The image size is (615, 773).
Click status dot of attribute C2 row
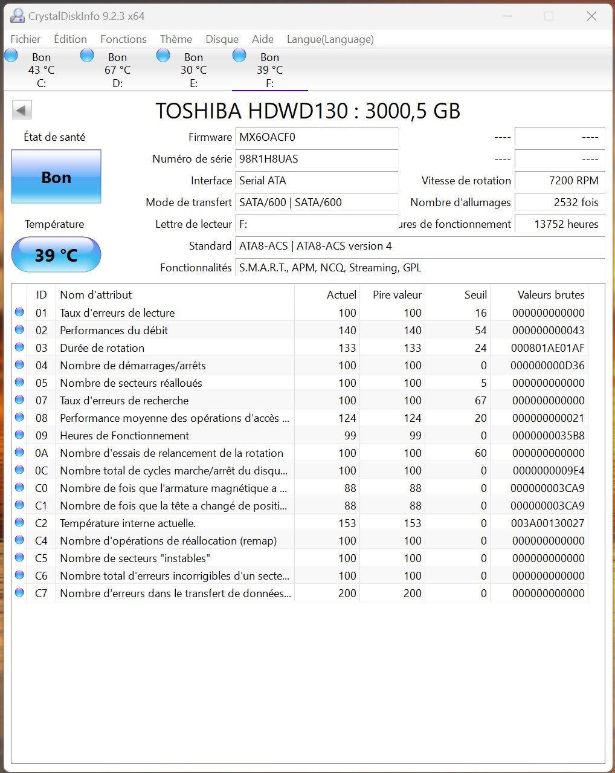pyautogui.click(x=19, y=522)
